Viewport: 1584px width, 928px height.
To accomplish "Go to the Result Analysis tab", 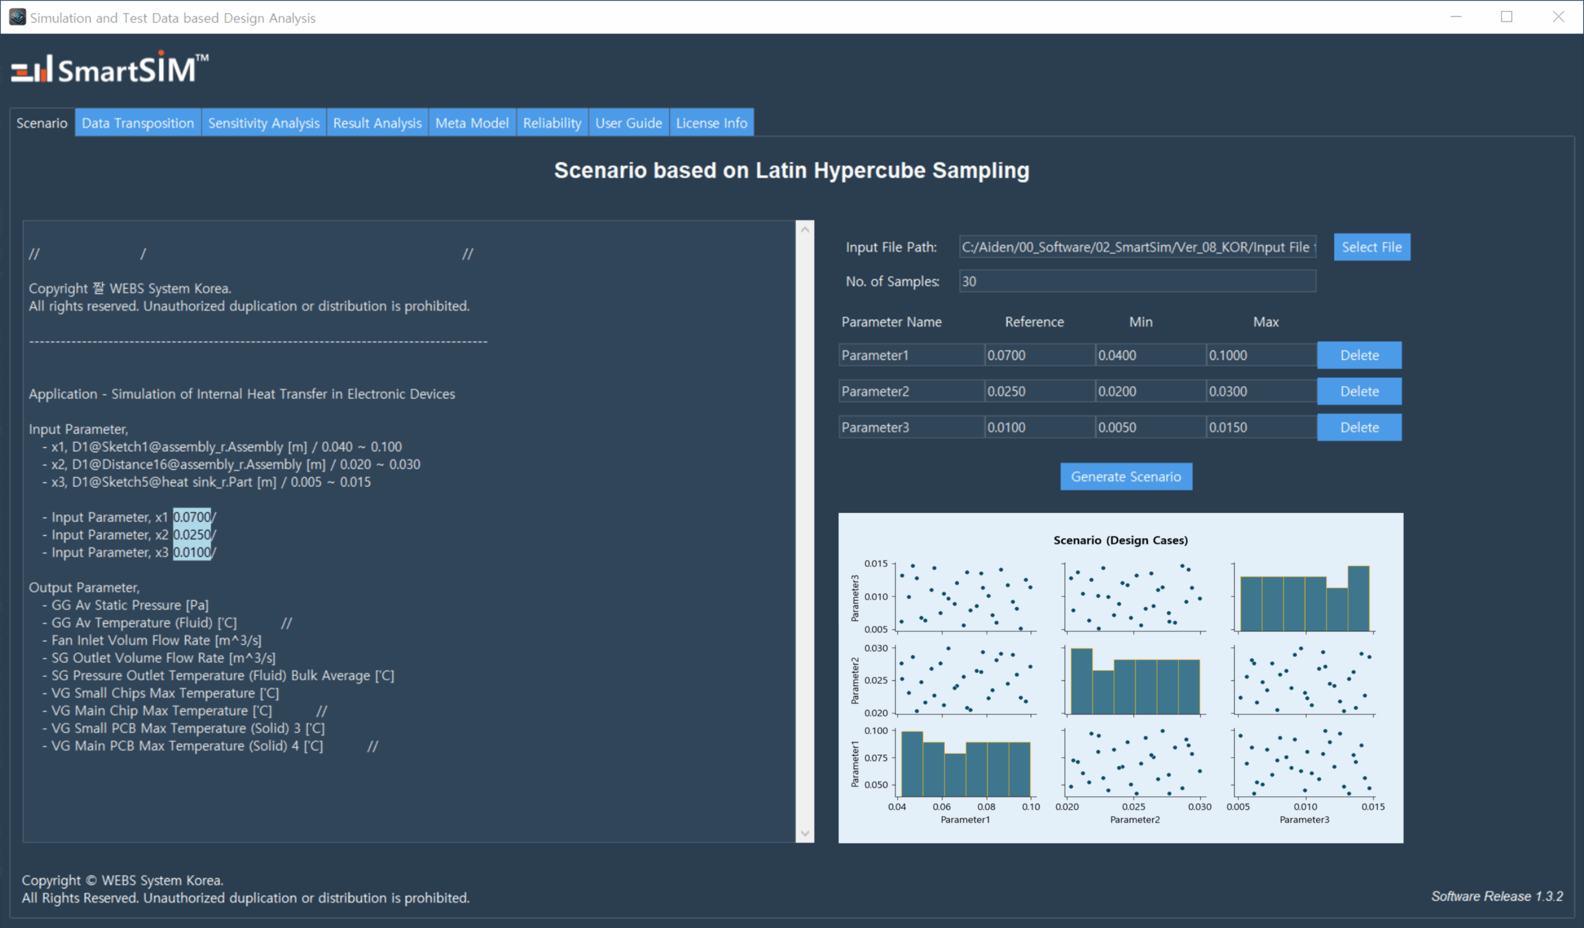I will pyautogui.click(x=377, y=122).
